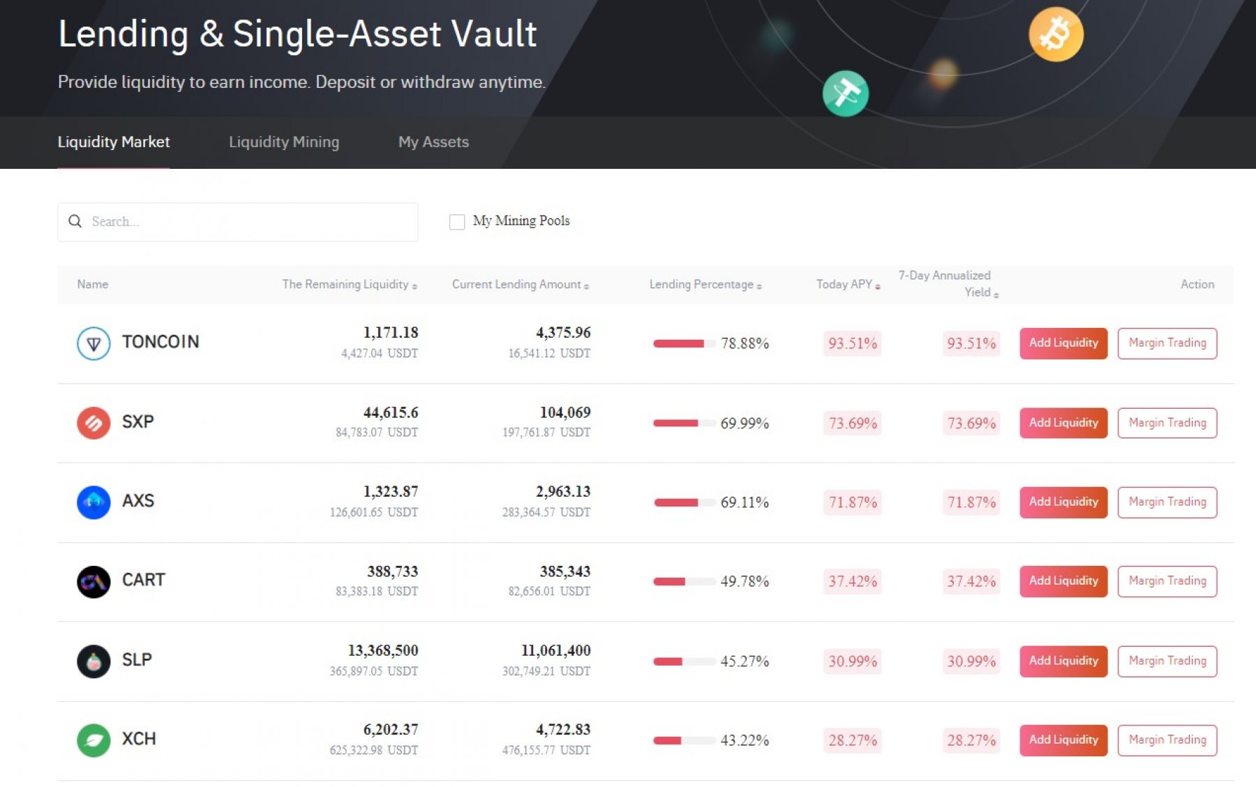
Task: Click the SLP token icon
Action: (x=94, y=661)
